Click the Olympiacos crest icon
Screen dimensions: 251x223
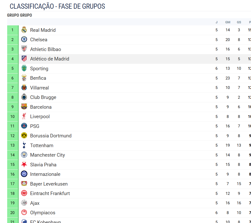point(24,212)
